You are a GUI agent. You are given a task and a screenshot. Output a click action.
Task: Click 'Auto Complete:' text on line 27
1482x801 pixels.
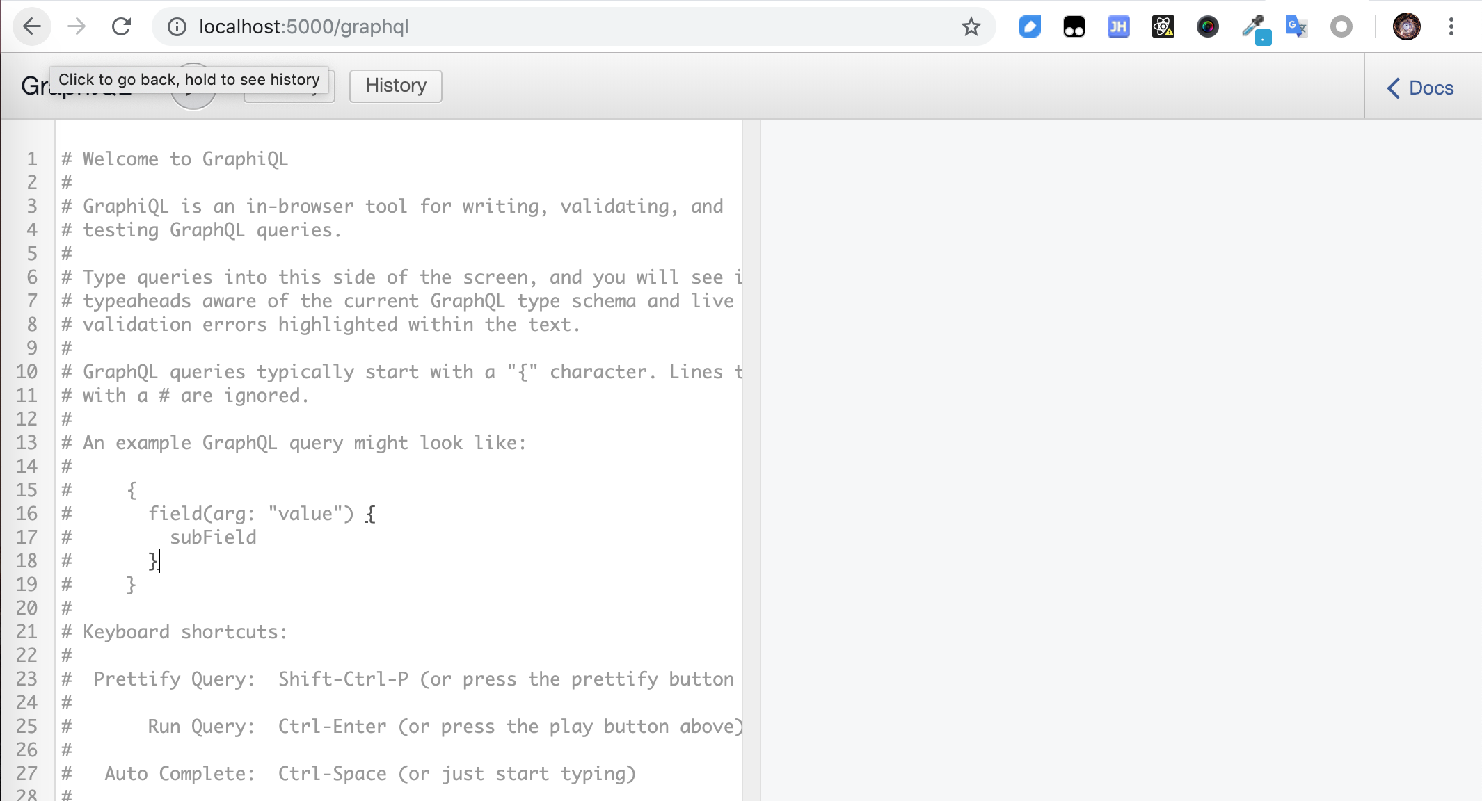pyautogui.click(x=180, y=774)
